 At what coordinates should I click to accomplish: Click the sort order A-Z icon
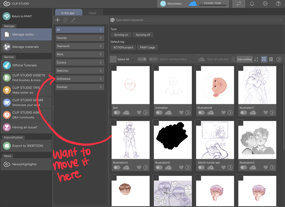[x=256, y=59]
